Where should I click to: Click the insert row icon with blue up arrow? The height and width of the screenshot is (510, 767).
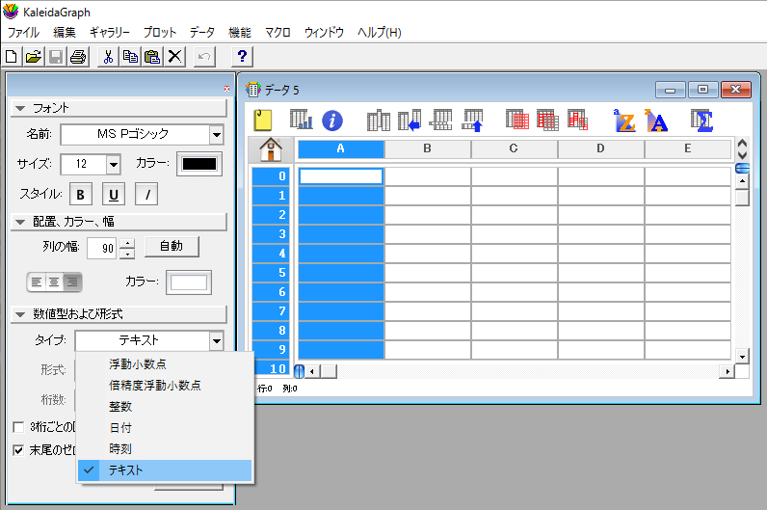pyautogui.click(x=472, y=121)
